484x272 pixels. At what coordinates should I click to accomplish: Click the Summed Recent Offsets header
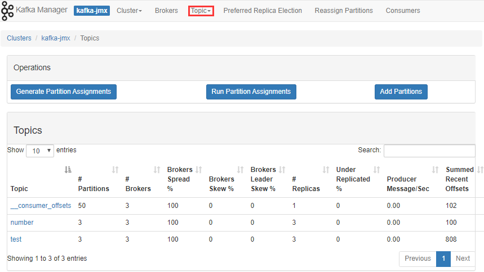coord(459,179)
